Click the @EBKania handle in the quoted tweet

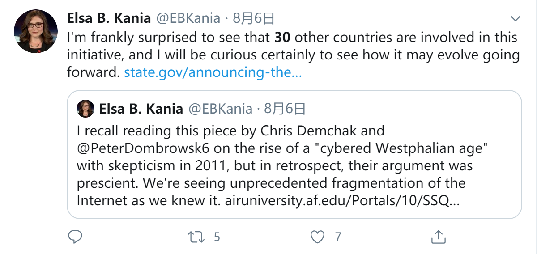point(220,109)
